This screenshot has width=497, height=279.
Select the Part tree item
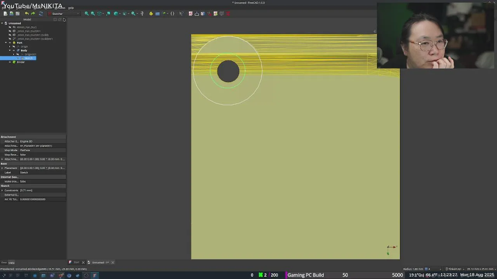click(19, 43)
